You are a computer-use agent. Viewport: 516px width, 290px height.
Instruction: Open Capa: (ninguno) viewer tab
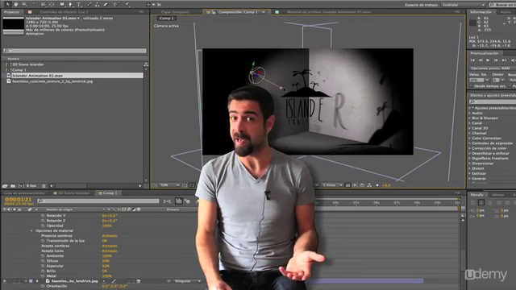click(175, 12)
